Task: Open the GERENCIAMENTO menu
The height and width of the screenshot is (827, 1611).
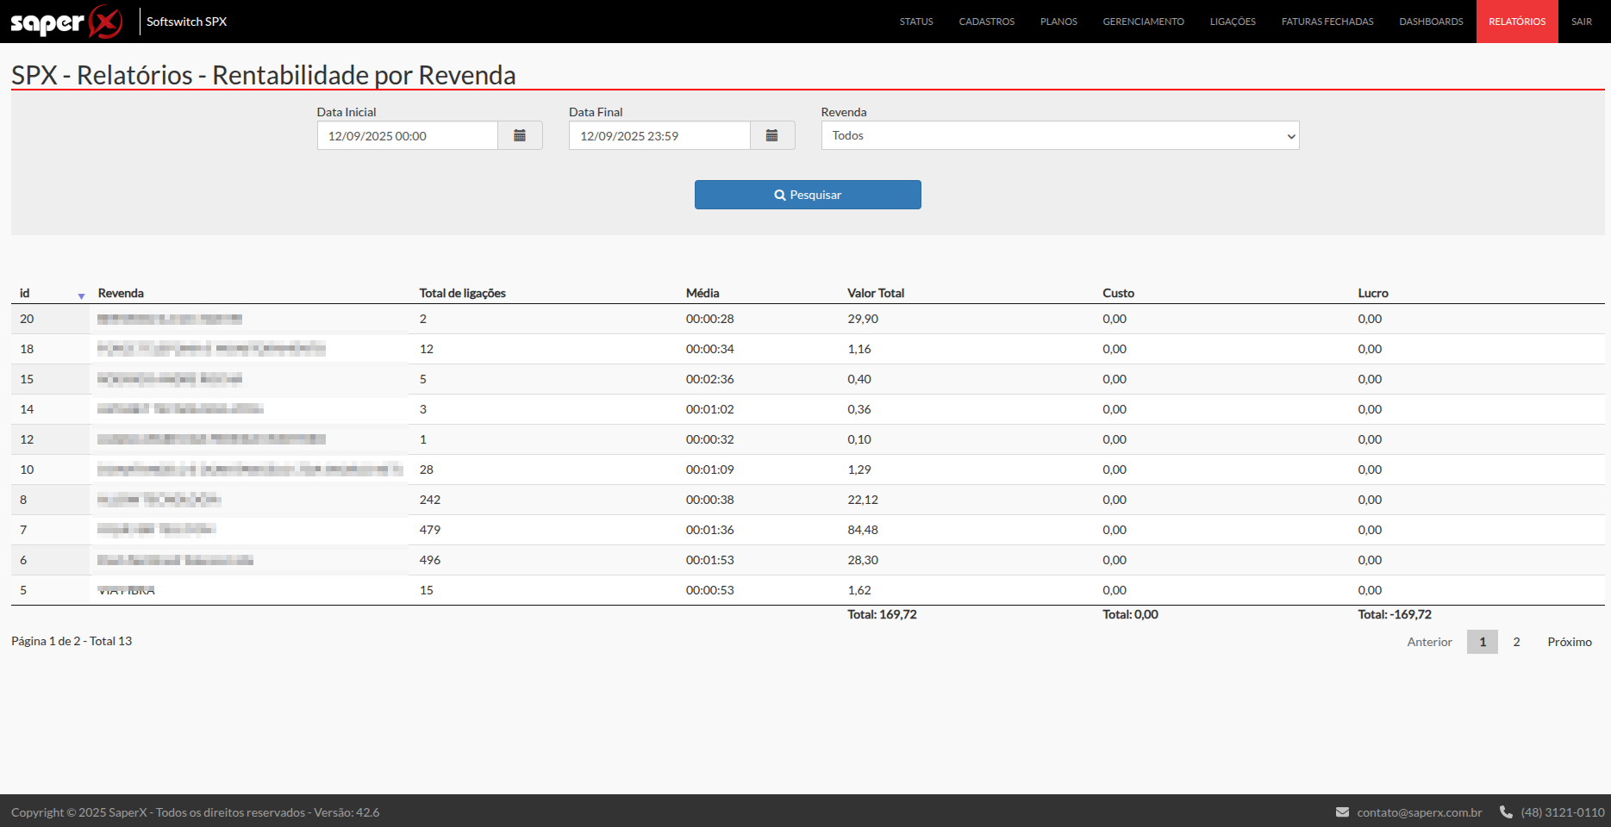Action: (1143, 22)
